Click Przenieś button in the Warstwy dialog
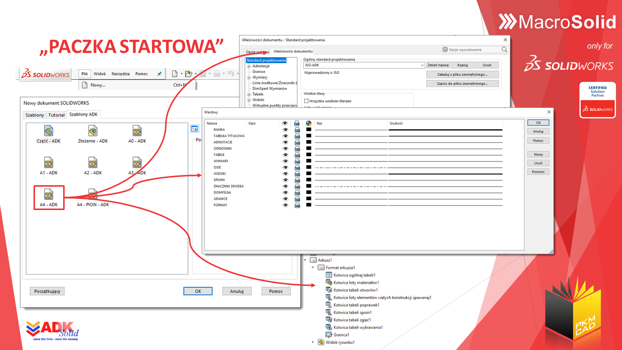 (538, 172)
